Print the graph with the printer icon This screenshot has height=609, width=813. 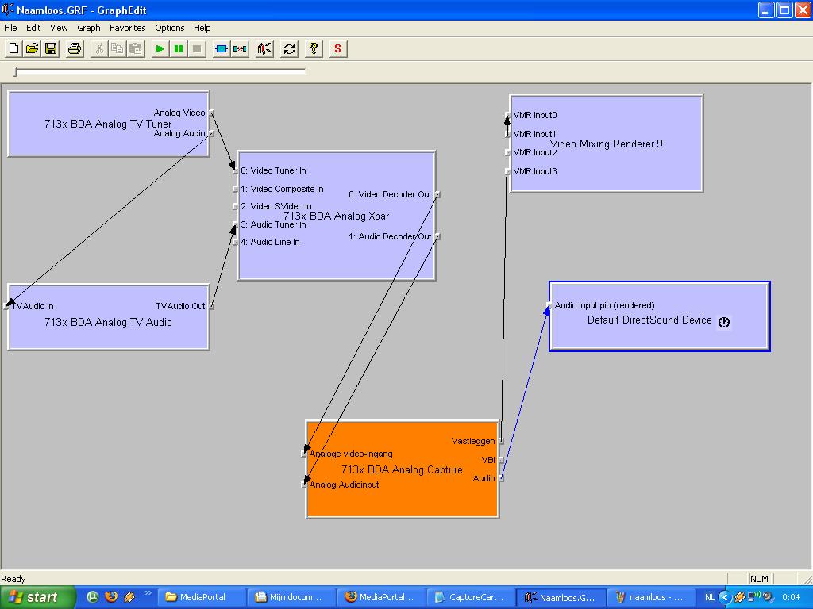75,49
